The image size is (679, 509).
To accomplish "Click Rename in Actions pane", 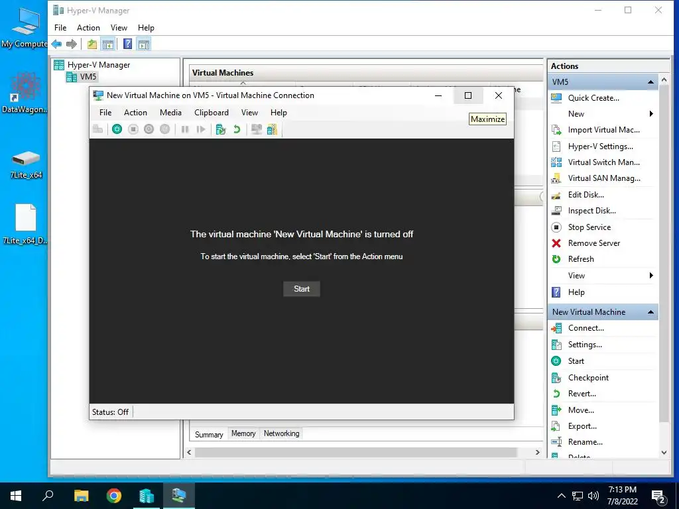I will point(585,442).
